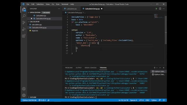
Task: Place cursor on line 14 'Shortcut text
Action: pyautogui.click(x=85, y=45)
